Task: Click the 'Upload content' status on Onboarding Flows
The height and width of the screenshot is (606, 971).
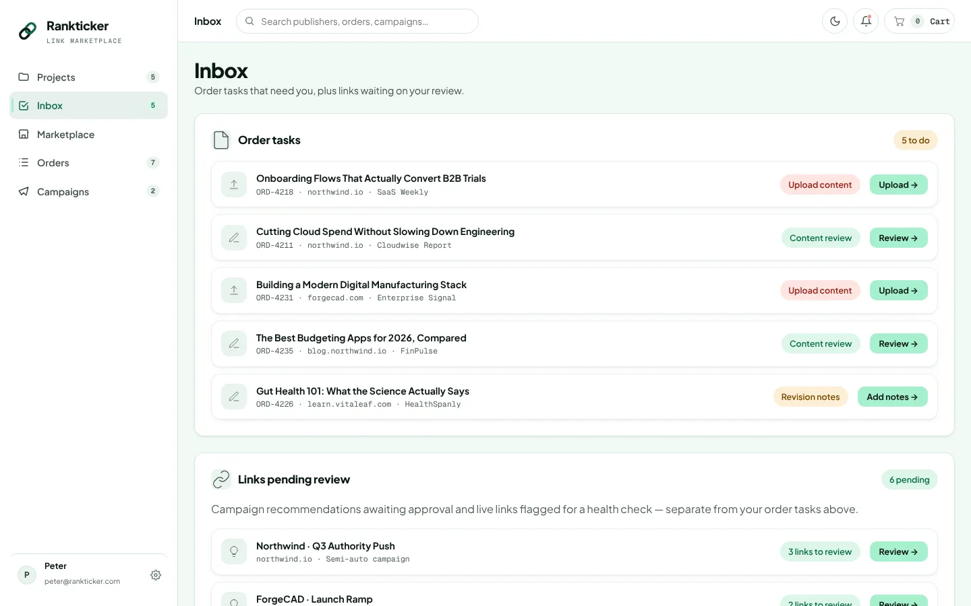Action: click(820, 184)
